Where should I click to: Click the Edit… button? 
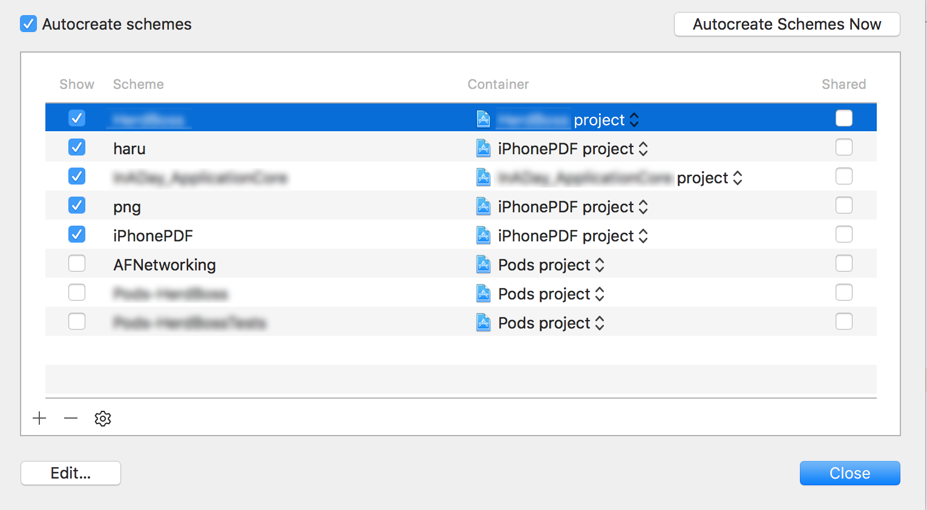(x=71, y=473)
